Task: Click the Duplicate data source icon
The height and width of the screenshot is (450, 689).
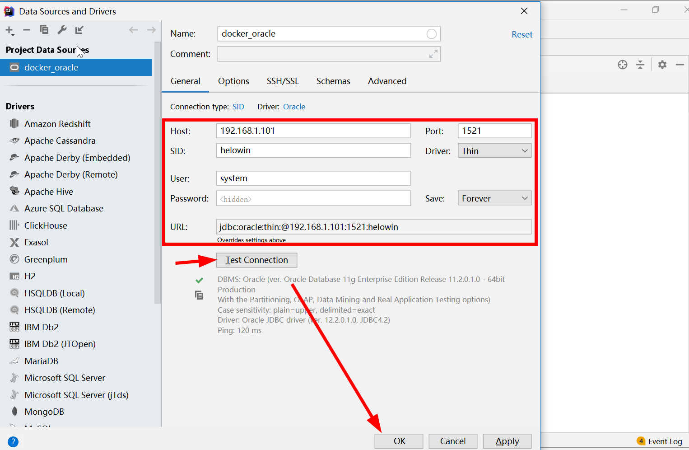Action: [x=44, y=30]
